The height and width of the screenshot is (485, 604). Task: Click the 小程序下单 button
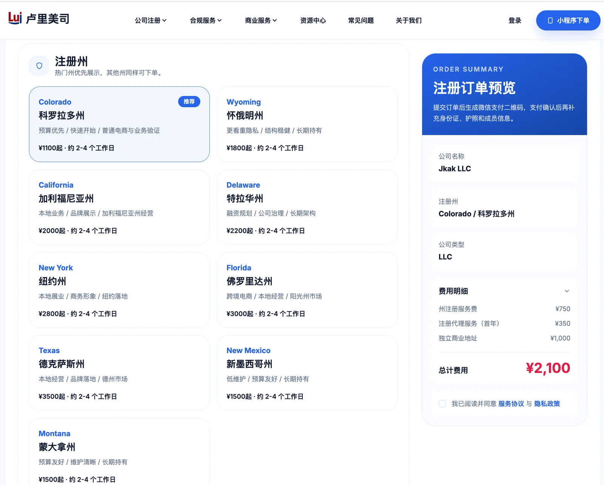pyautogui.click(x=568, y=20)
